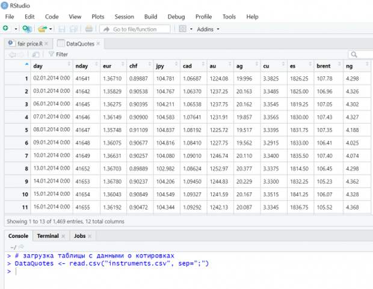Sort table by the au column
The width and height of the screenshot is (373, 289).
(220, 66)
